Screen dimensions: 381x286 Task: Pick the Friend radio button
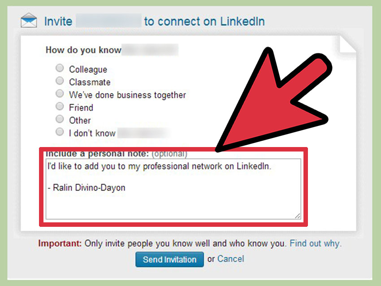[x=60, y=107]
